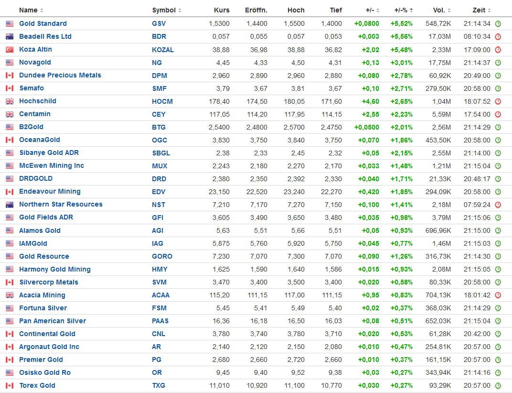Click the Hoch column header
This screenshot has width=512, height=393.
pos(296,10)
